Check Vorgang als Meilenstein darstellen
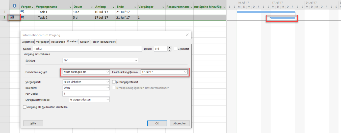Viewport: 341px width, 133px height. (x=25, y=107)
